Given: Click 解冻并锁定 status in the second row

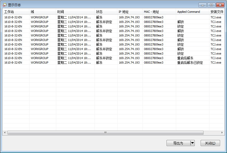Looking at the screenshot, I should 104,22.
